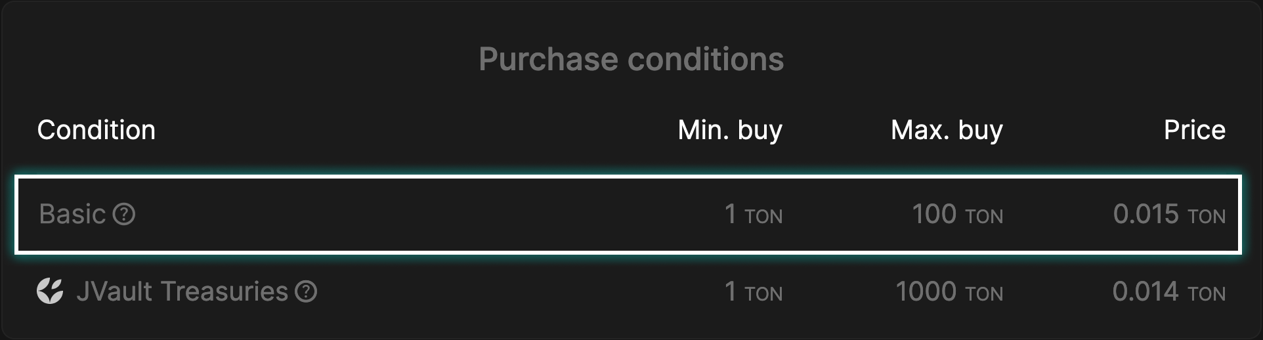Click the 100 number in Max. buy
The width and height of the screenshot is (1263, 340).
tap(934, 214)
